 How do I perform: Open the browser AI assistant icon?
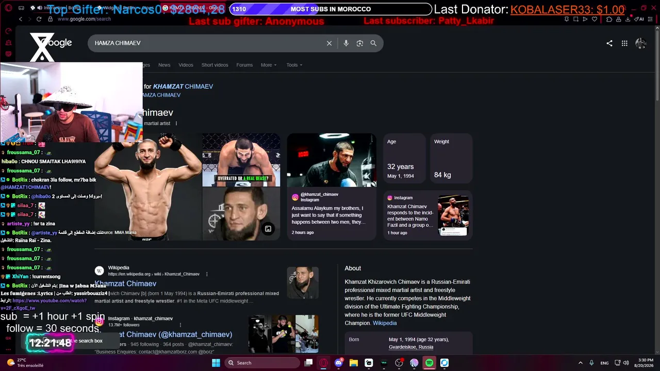640,19
